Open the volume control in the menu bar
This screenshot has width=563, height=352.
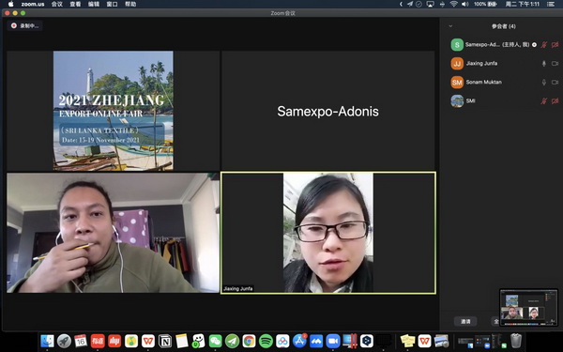[465, 4]
